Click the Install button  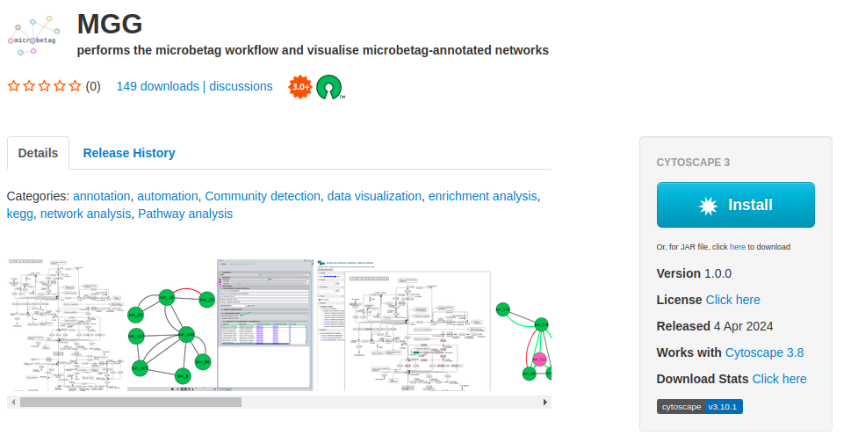pyautogui.click(x=735, y=205)
